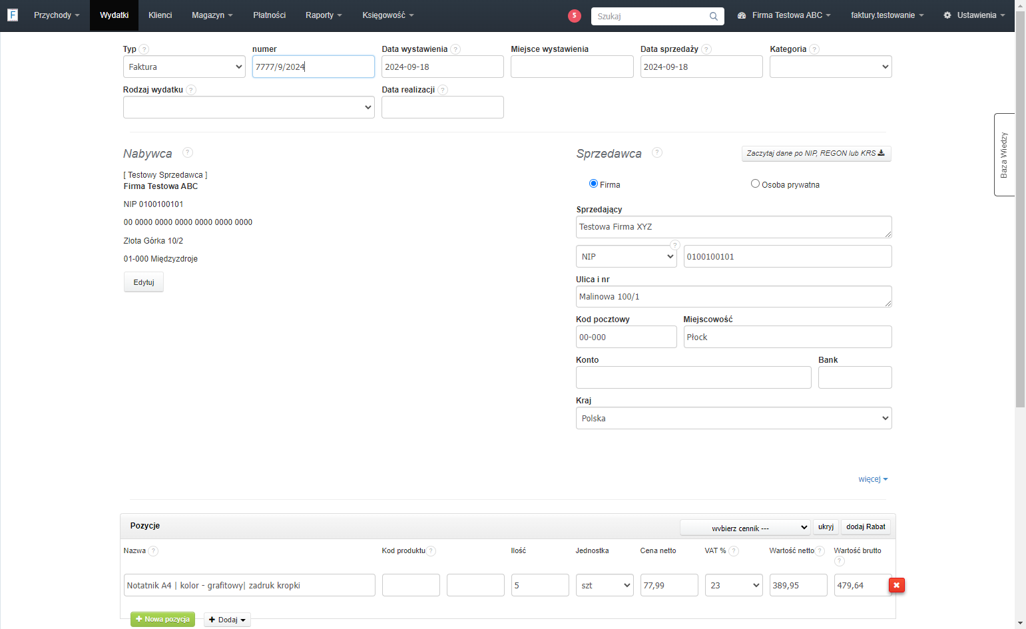Viewport: 1026px width, 629px height.
Task: Select the Firma radio button
Action: [593, 184]
